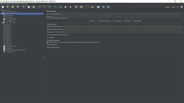
Task: Click the Comments input field
Action: [118, 16]
